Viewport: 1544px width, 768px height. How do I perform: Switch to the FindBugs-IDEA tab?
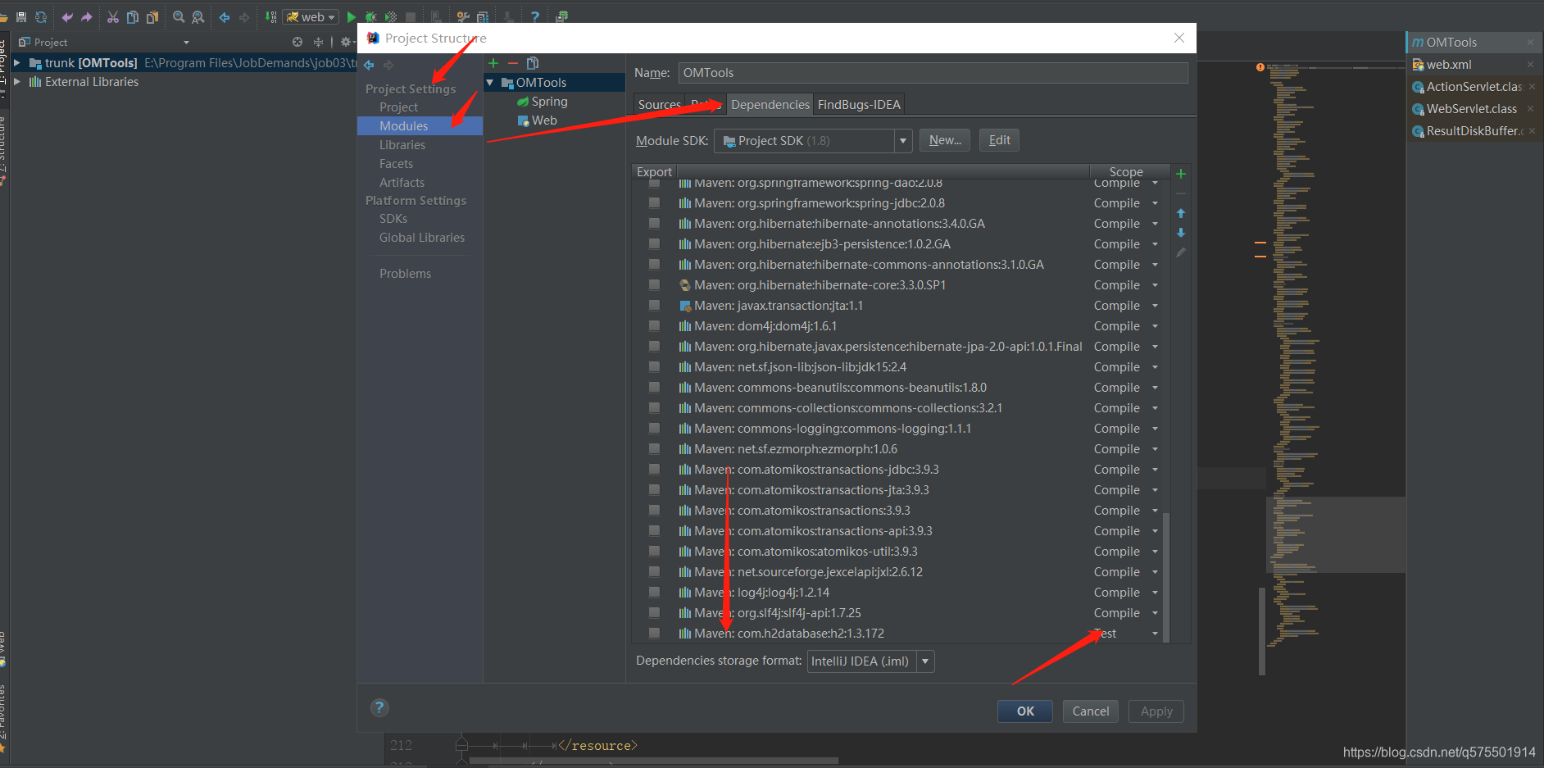coord(859,104)
